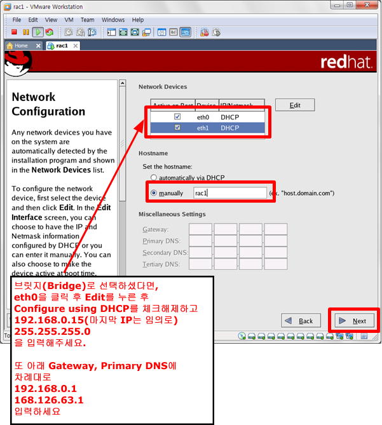Click the hostname text field containing rac1
Screen dimensions: 382x425
tap(230, 192)
